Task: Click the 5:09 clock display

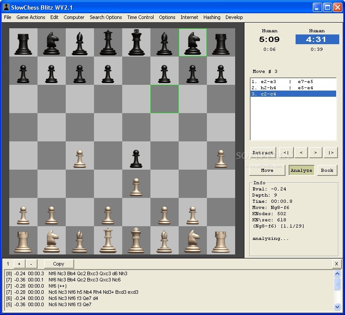Action: (x=269, y=39)
